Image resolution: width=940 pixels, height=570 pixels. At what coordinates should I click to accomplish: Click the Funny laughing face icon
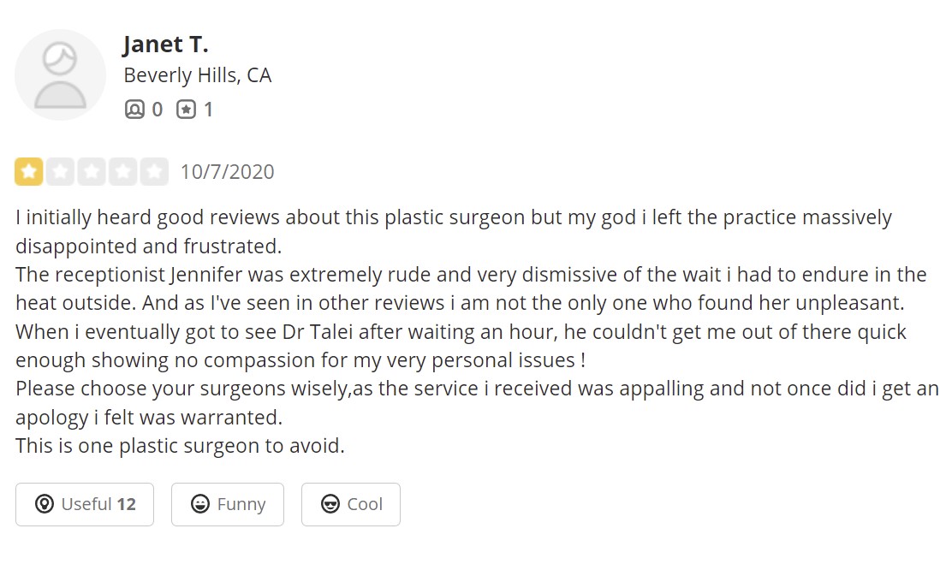pos(200,504)
